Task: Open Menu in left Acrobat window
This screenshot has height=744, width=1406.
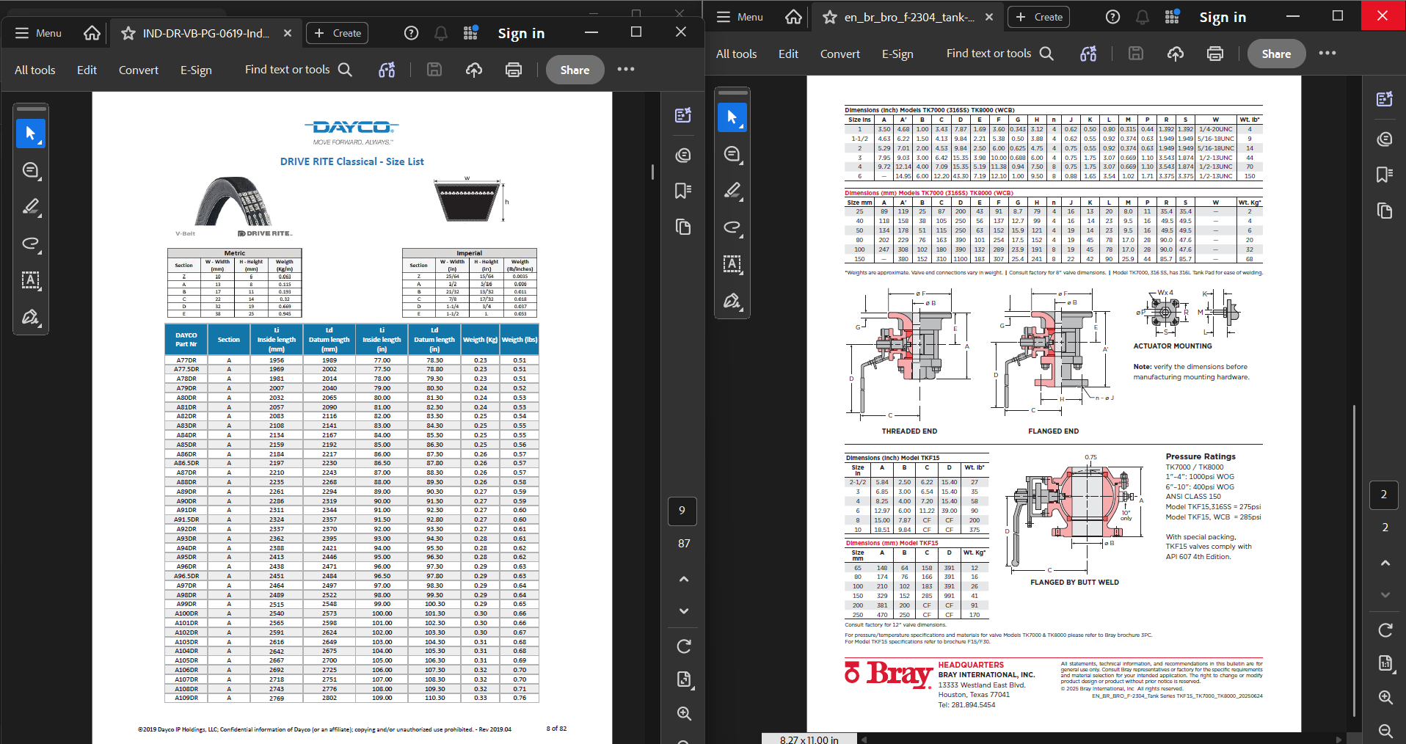Action: (x=38, y=33)
